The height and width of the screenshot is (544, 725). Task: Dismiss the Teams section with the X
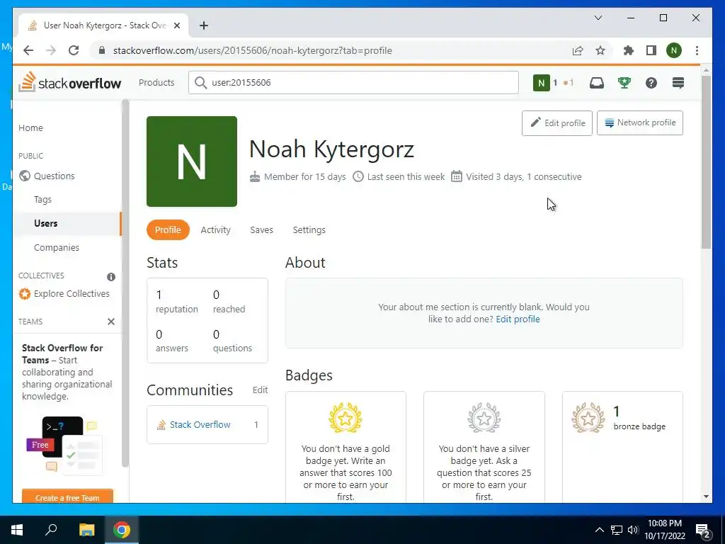click(x=111, y=322)
